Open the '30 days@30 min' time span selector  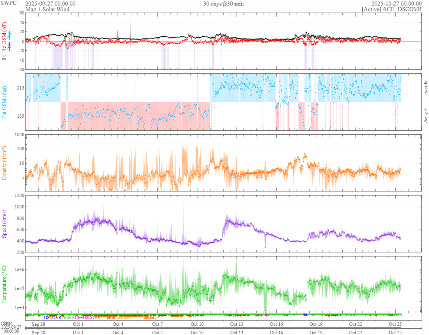pyautogui.click(x=223, y=4)
